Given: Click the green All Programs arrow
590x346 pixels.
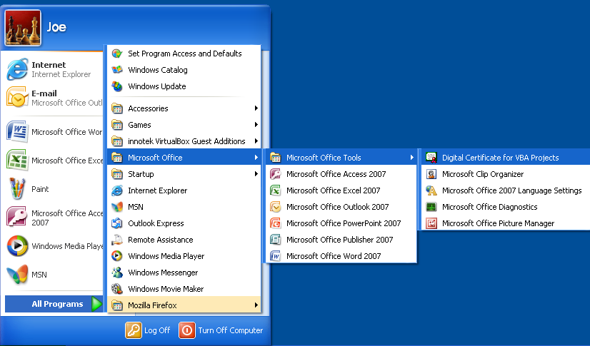Looking at the screenshot, I should [x=96, y=304].
